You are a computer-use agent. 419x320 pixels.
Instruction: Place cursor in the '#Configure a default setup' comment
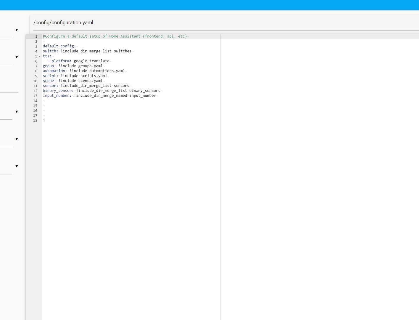point(115,36)
